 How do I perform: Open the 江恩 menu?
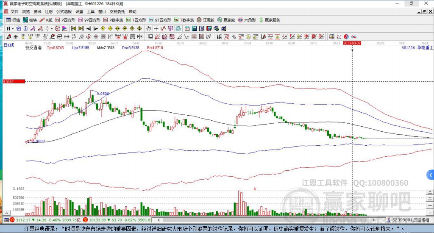coord(49,11)
